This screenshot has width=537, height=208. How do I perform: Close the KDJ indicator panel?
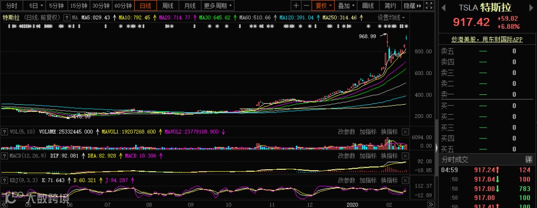pos(405,180)
